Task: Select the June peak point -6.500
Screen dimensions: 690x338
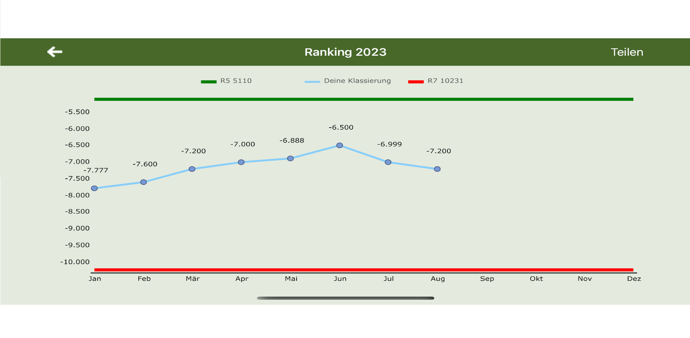Action: (340, 145)
